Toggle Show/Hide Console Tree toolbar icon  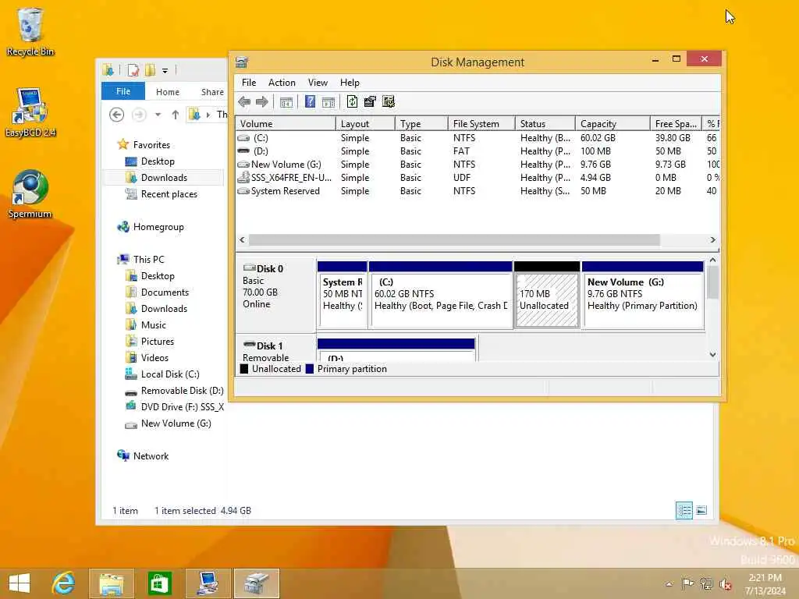pos(286,102)
